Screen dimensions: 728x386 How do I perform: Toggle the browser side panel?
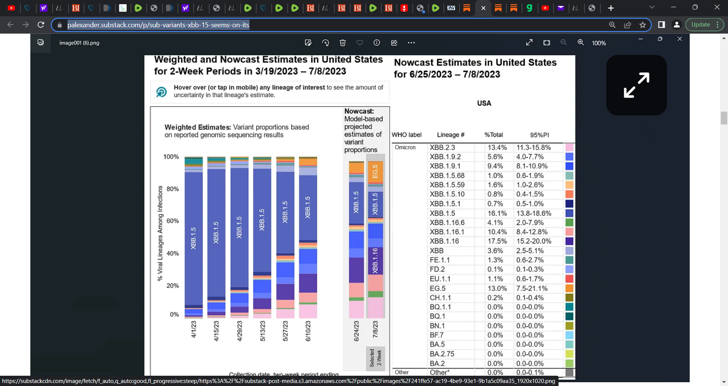point(662,25)
